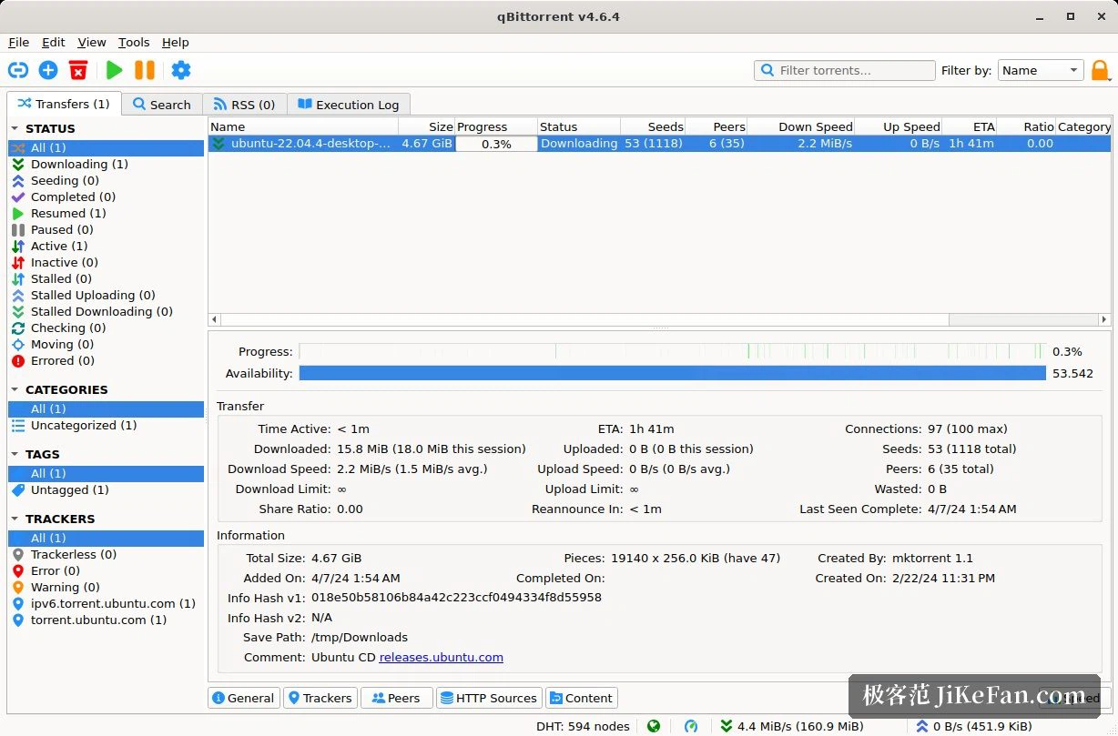Open the View menu
This screenshot has height=736, width=1118.
(92, 42)
